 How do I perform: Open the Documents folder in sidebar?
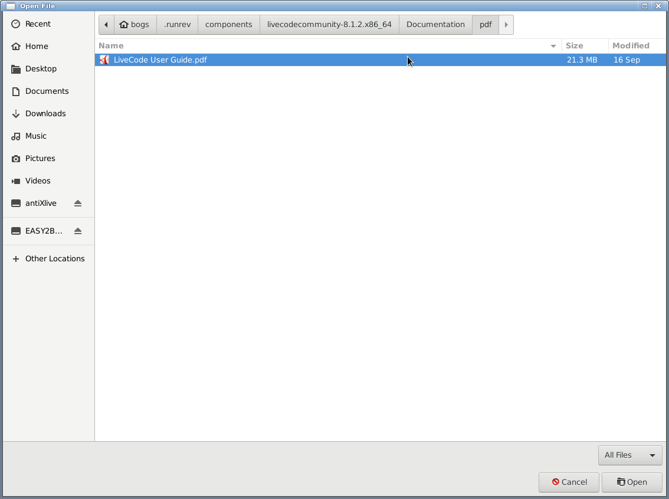tap(48, 91)
